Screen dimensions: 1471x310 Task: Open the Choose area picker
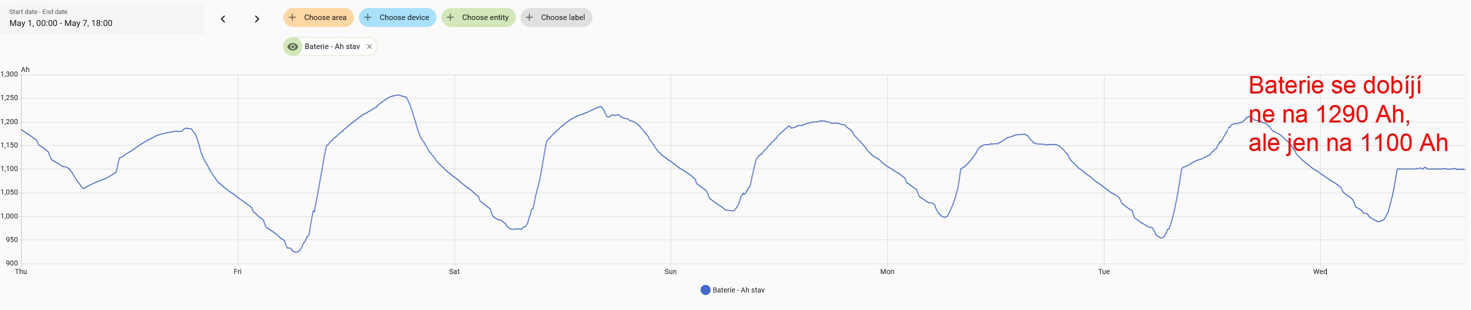click(325, 17)
